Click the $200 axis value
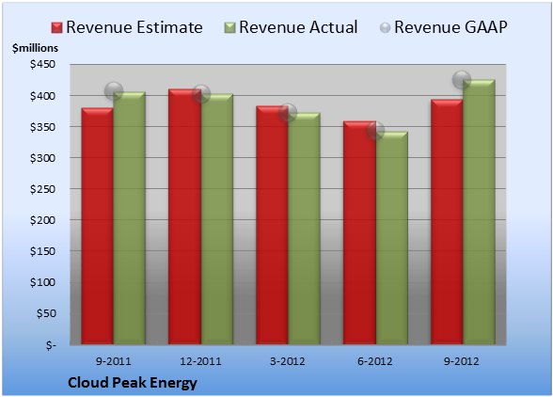Image resolution: width=553 pixels, height=397 pixels. [x=42, y=220]
